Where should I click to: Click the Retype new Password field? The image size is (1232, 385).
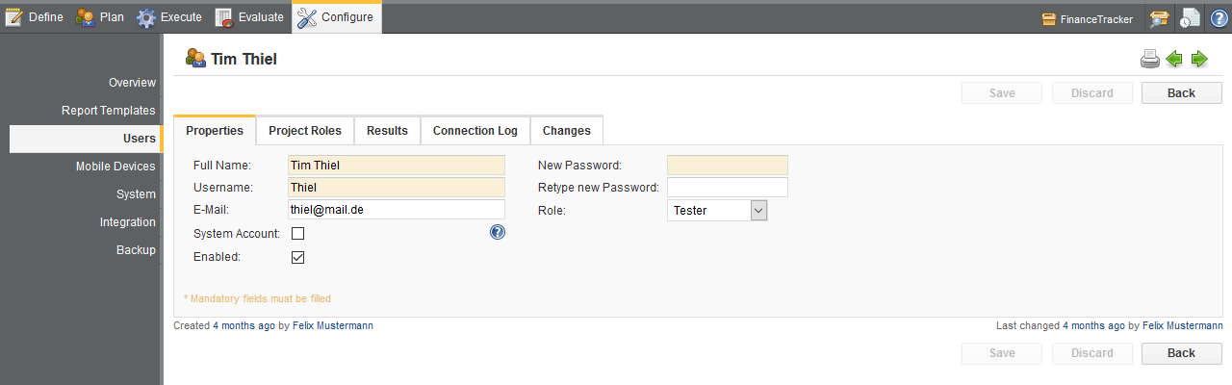point(727,187)
